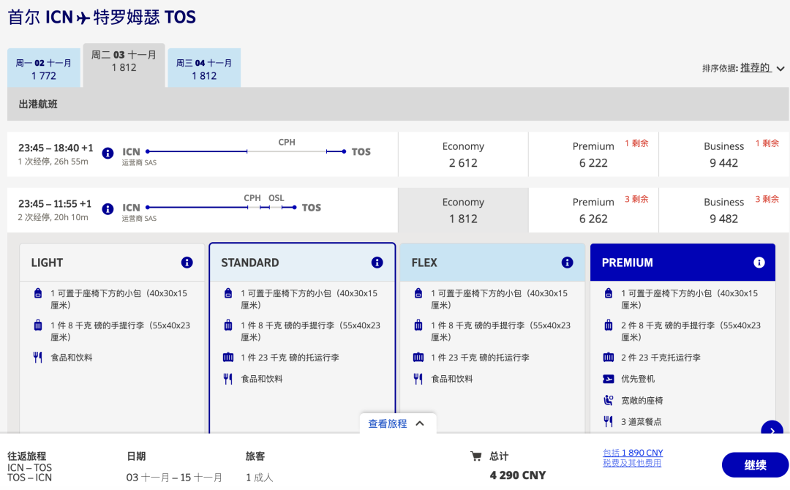Viewport: 790px width, 490px height.
Task: Click the info icon on the FLEX fare card
Action: (567, 262)
